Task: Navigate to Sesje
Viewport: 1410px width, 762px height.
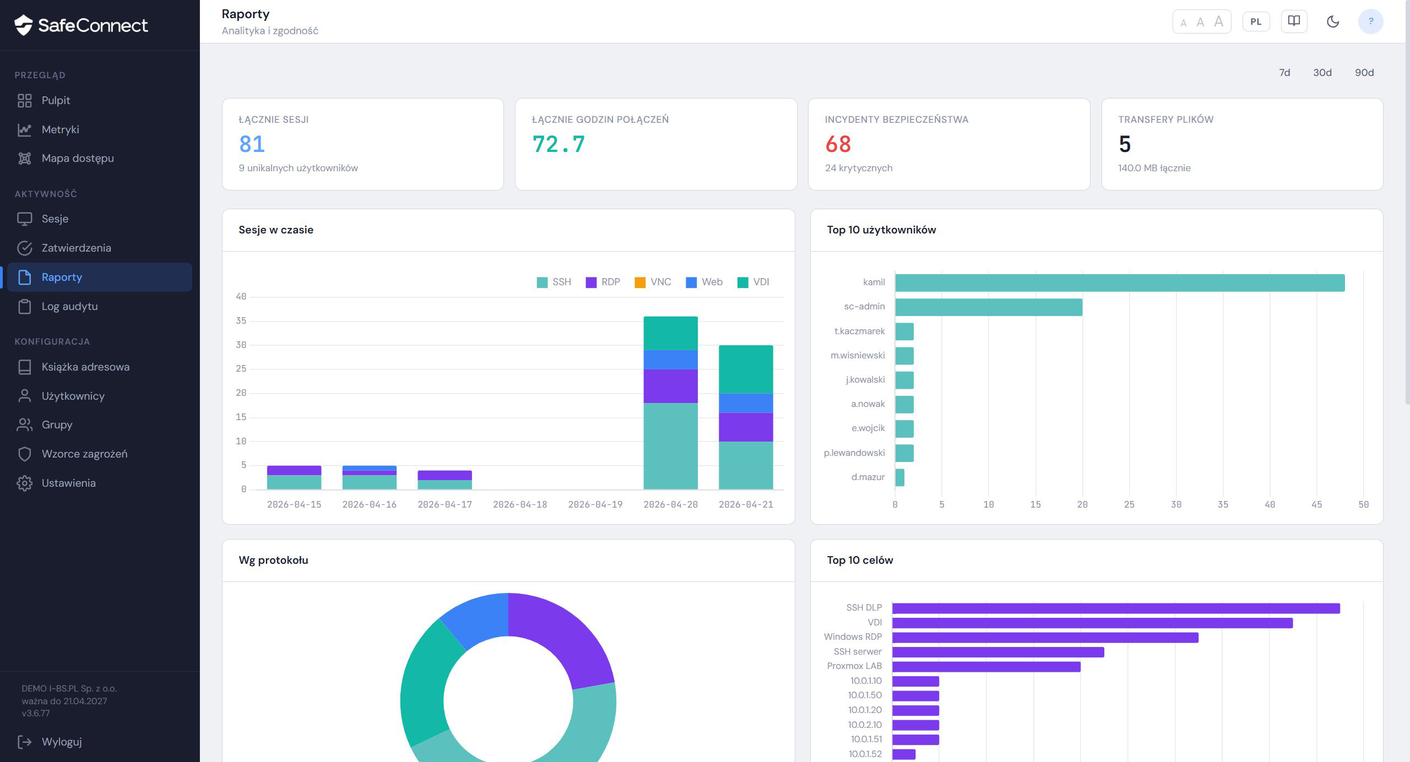Action: pyautogui.click(x=99, y=219)
